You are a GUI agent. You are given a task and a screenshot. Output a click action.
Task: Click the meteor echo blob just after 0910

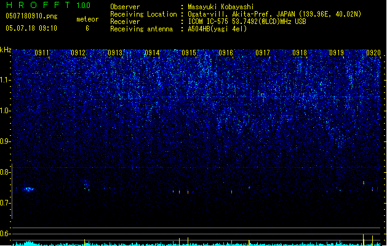pos(29,189)
